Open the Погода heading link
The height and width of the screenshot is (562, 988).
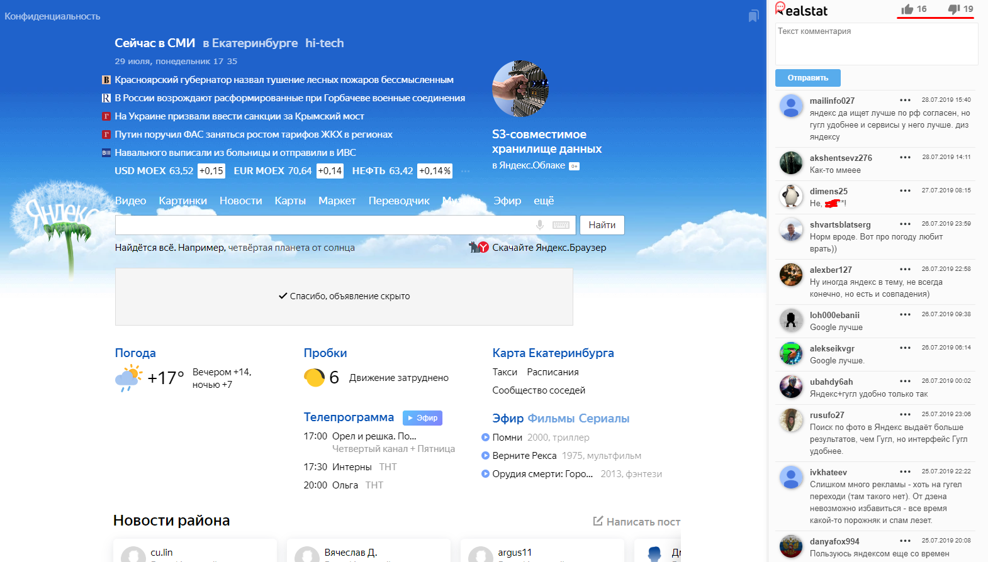coord(135,353)
